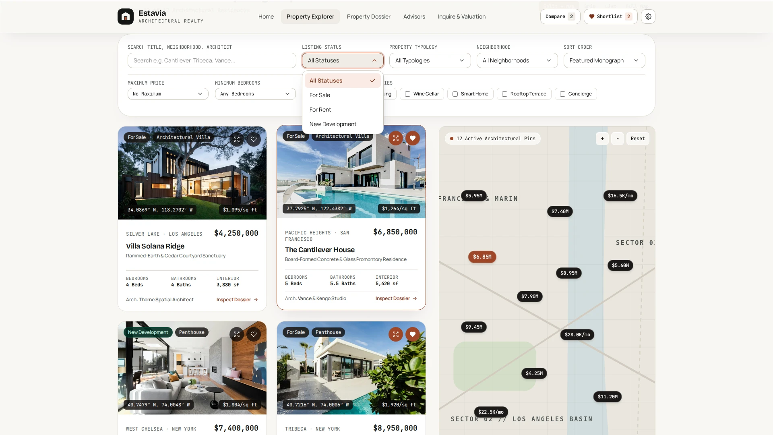
Task: Click compare arrows icon on Villa Solana Ridge
Action: click(237, 139)
